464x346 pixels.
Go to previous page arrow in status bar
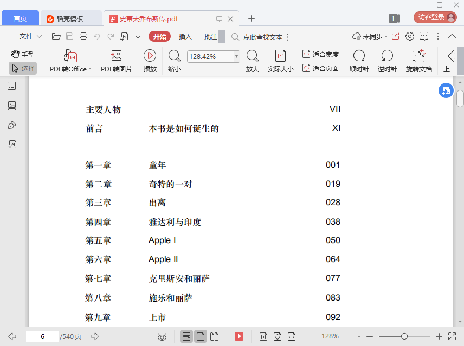pyautogui.click(x=12, y=336)
